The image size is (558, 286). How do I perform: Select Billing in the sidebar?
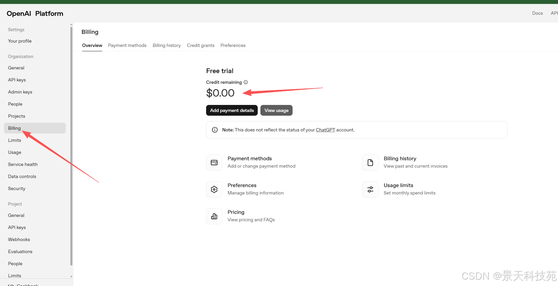(35, 128)
